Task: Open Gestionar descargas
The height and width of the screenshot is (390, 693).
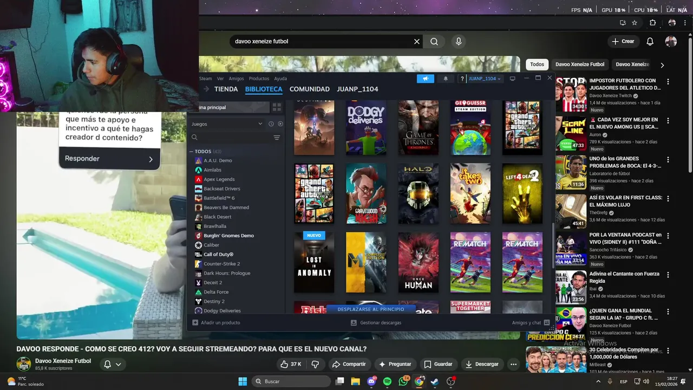Action: (x=376, y=323)
